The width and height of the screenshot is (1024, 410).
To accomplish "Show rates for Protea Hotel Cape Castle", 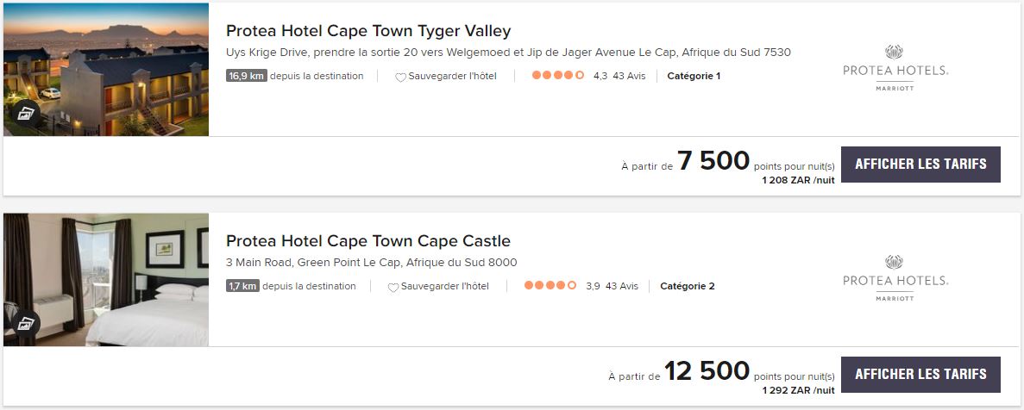I will (x=920, y=374).
